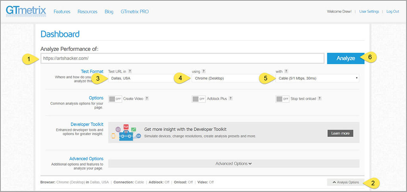The width and height of the screenshot is (407, 192).
Task: Open the Cable connection speed dropdown
Action: [x=317, y=78]
